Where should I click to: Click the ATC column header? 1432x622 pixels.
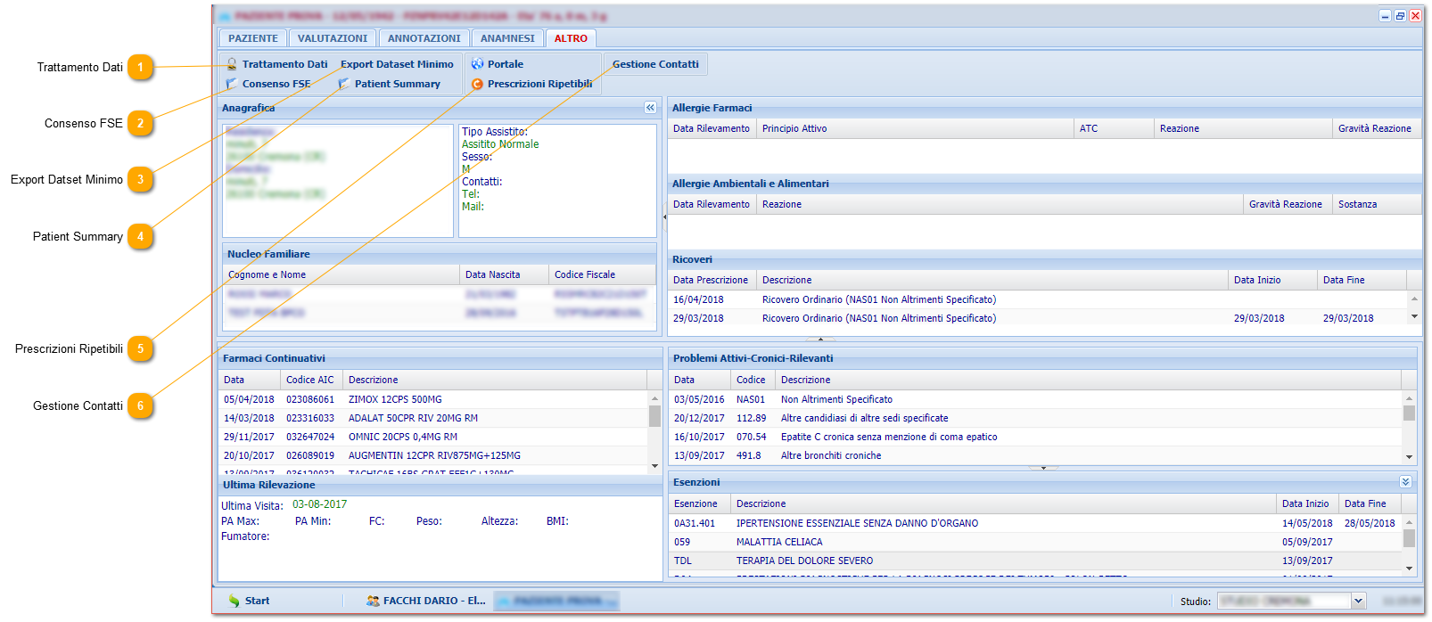pyautogui.click(x=1114, y=128)
